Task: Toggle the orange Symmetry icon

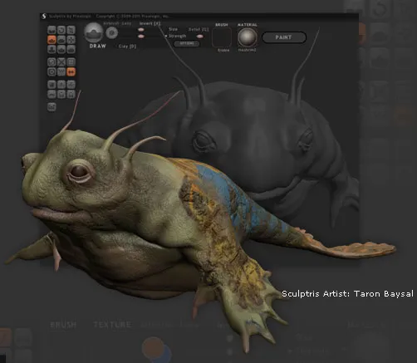Action: click(x=71, y=72)
